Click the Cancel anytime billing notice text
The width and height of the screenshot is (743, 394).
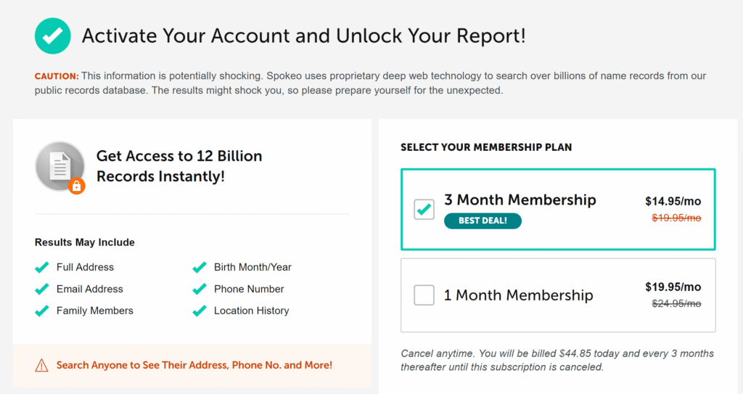557,361
